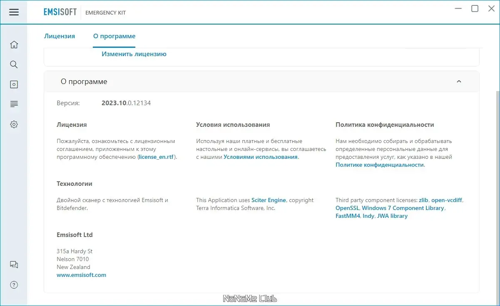Open the chat support icon
This screenshot has height=306, width=500.
tap(14, 264)
